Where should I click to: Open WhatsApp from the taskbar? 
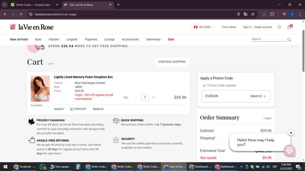(42, 167)
